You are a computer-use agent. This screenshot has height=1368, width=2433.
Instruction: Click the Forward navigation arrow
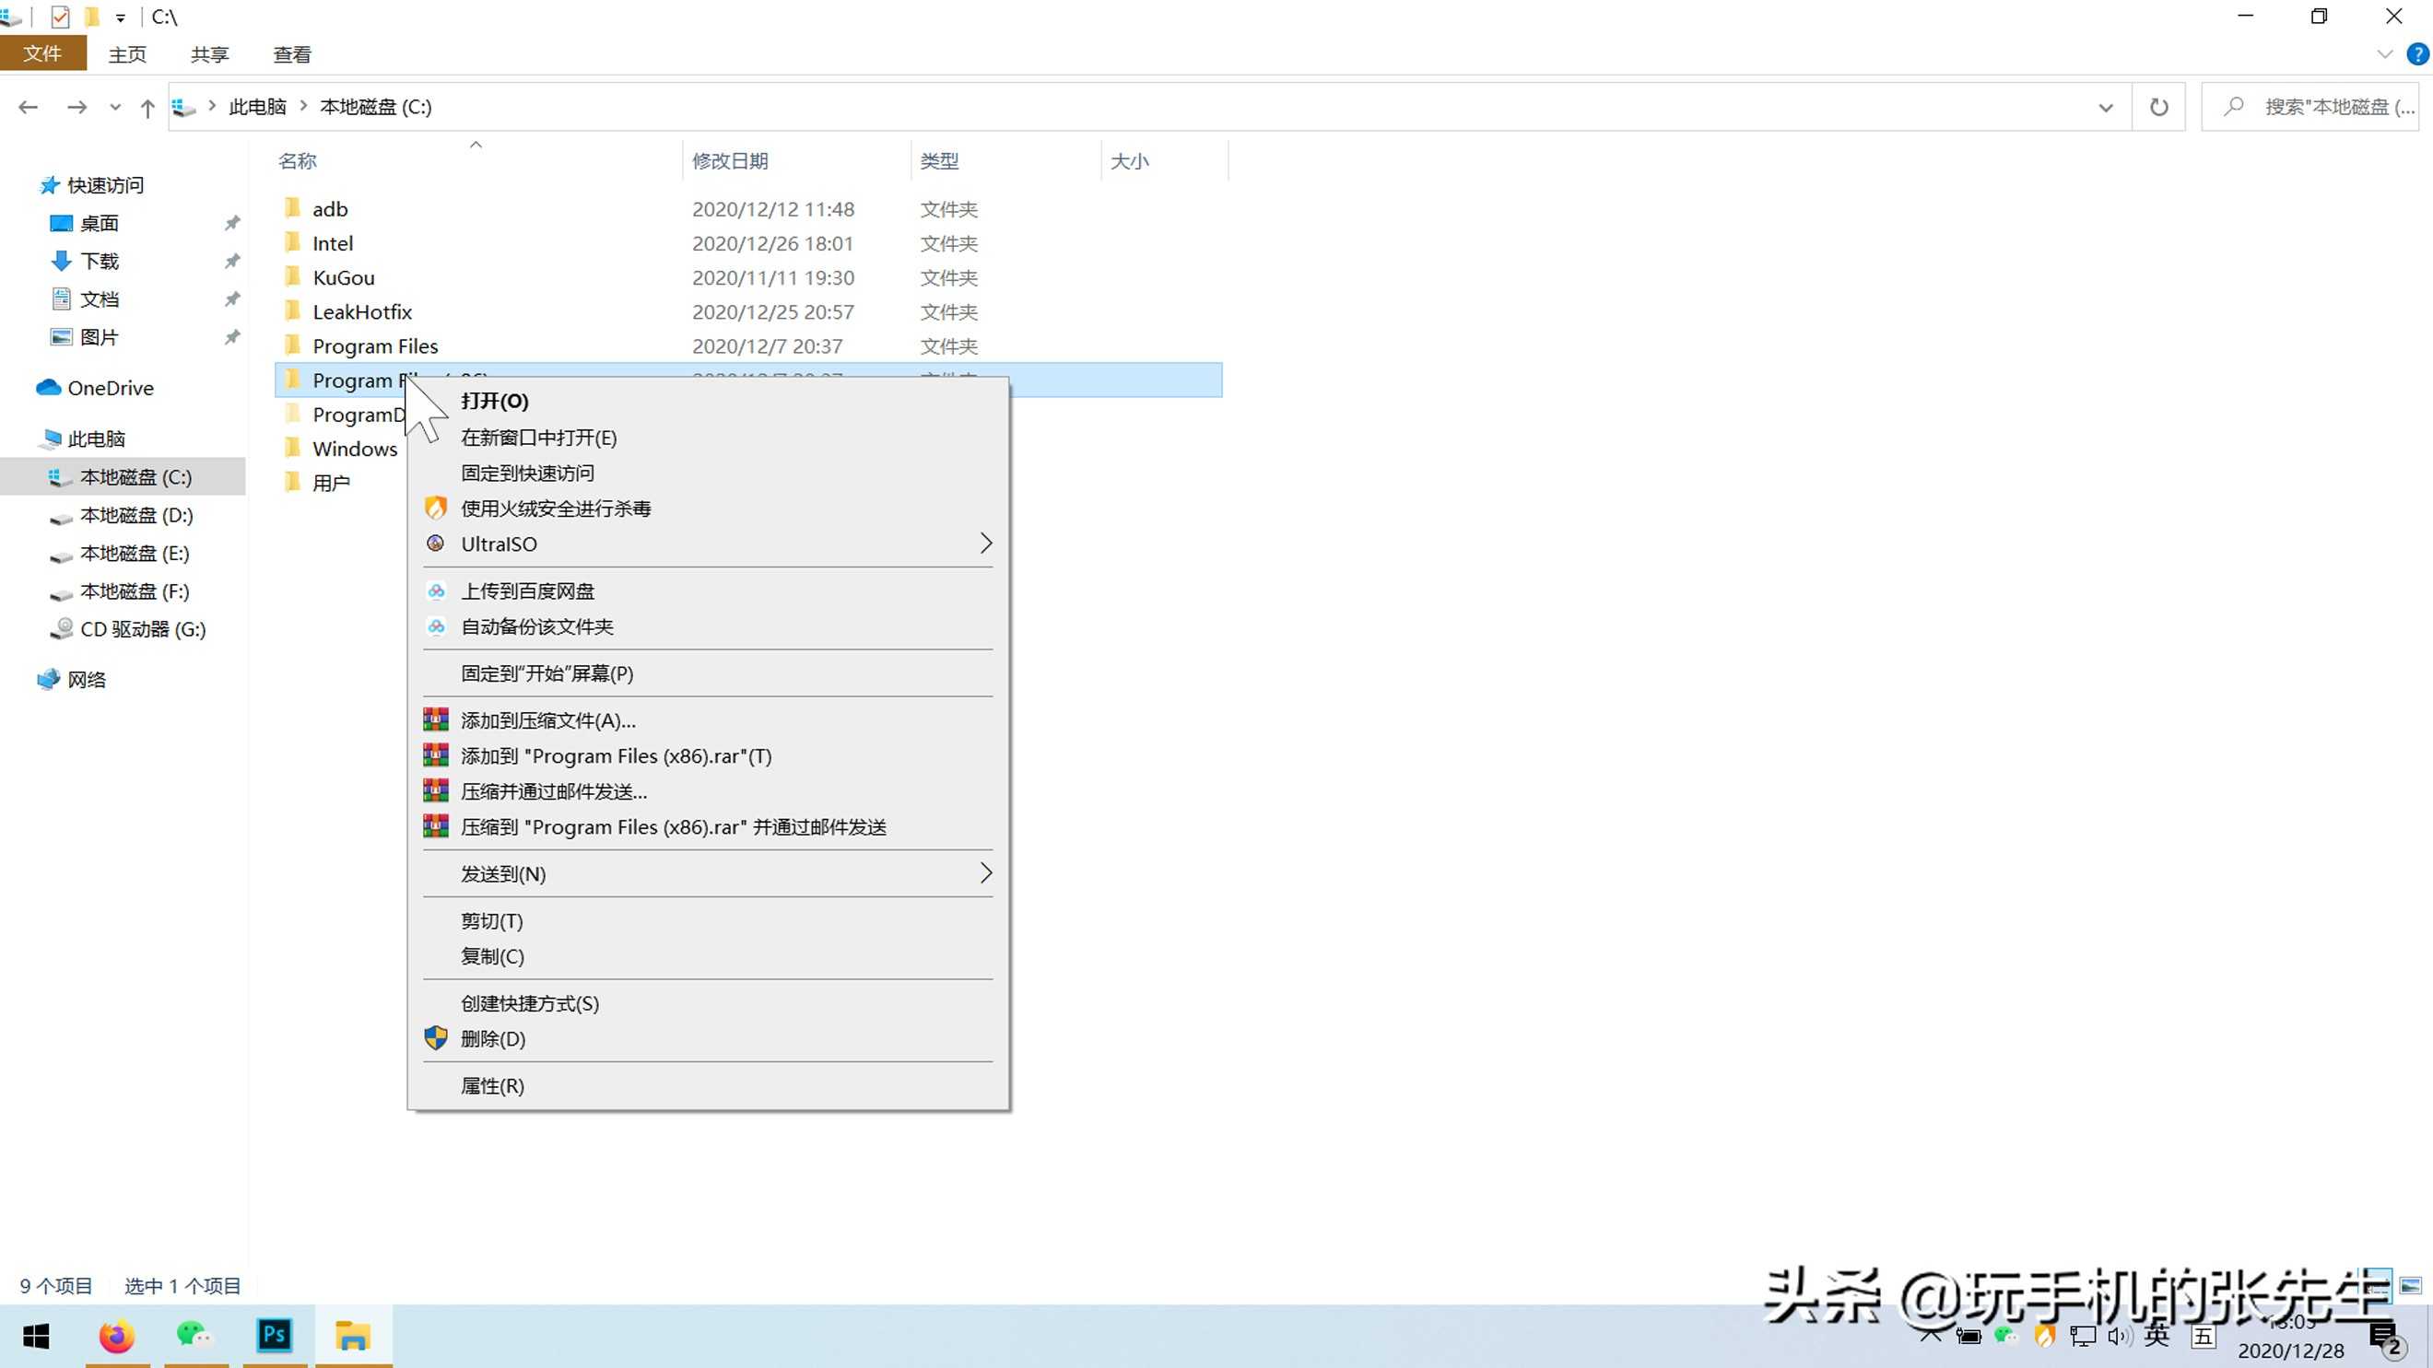77,108
